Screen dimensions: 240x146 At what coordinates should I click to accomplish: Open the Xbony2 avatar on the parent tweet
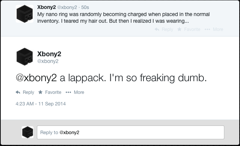(25, 14)
